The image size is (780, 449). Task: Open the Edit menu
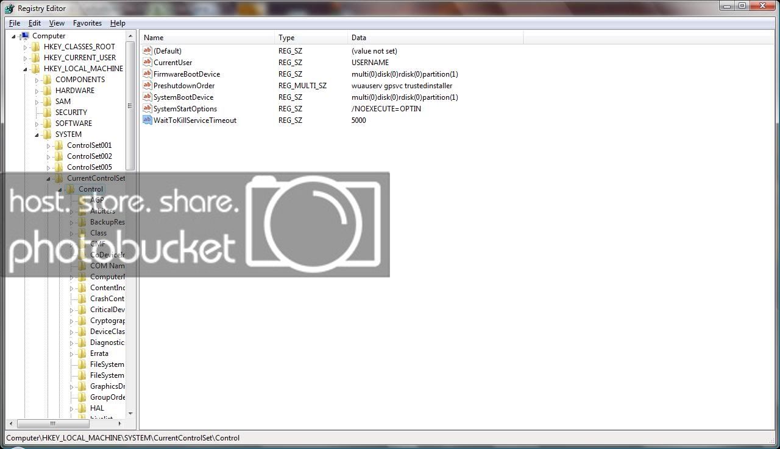click(35, 23)
